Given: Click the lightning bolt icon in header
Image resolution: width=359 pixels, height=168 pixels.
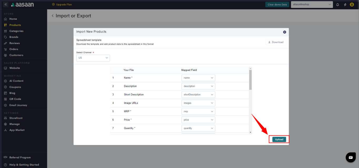Looking at the screenshot, I should pyautogui.click(x=345, y=5).
